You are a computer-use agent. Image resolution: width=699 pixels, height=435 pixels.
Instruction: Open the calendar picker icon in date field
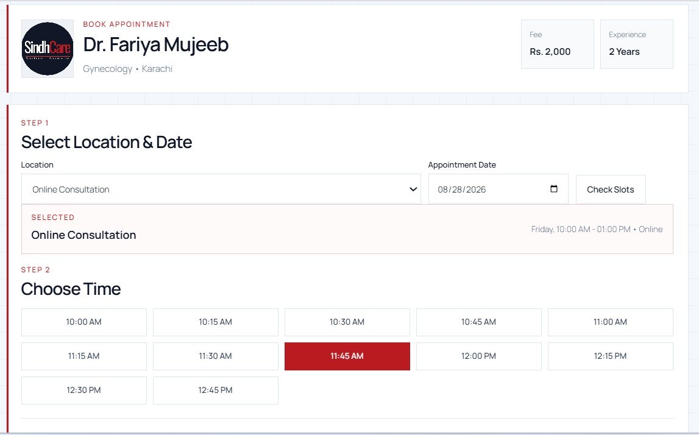point(554,189)
